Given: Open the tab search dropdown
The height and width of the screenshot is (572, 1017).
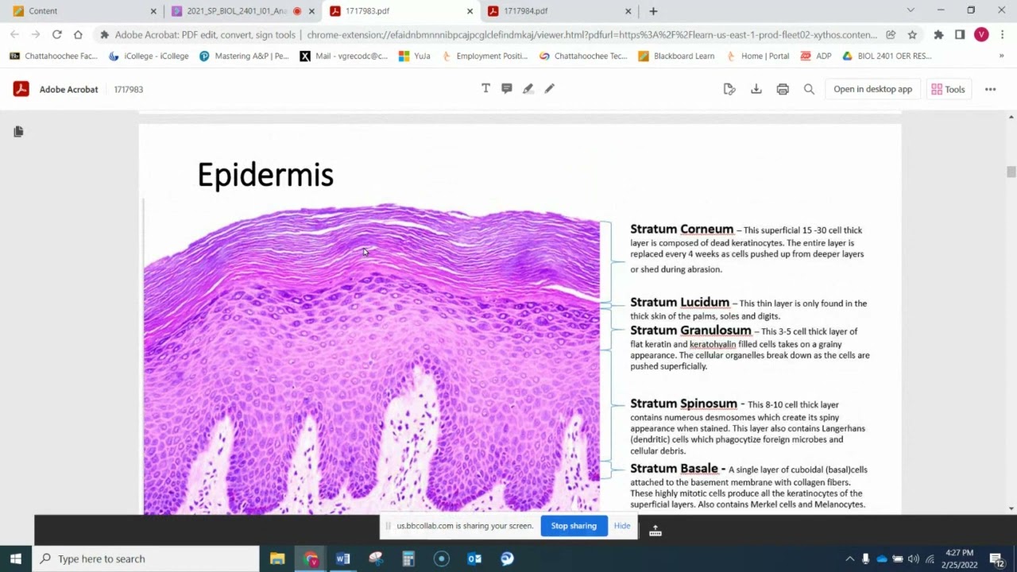Looking at the screenshot, I should pos(911,11).
